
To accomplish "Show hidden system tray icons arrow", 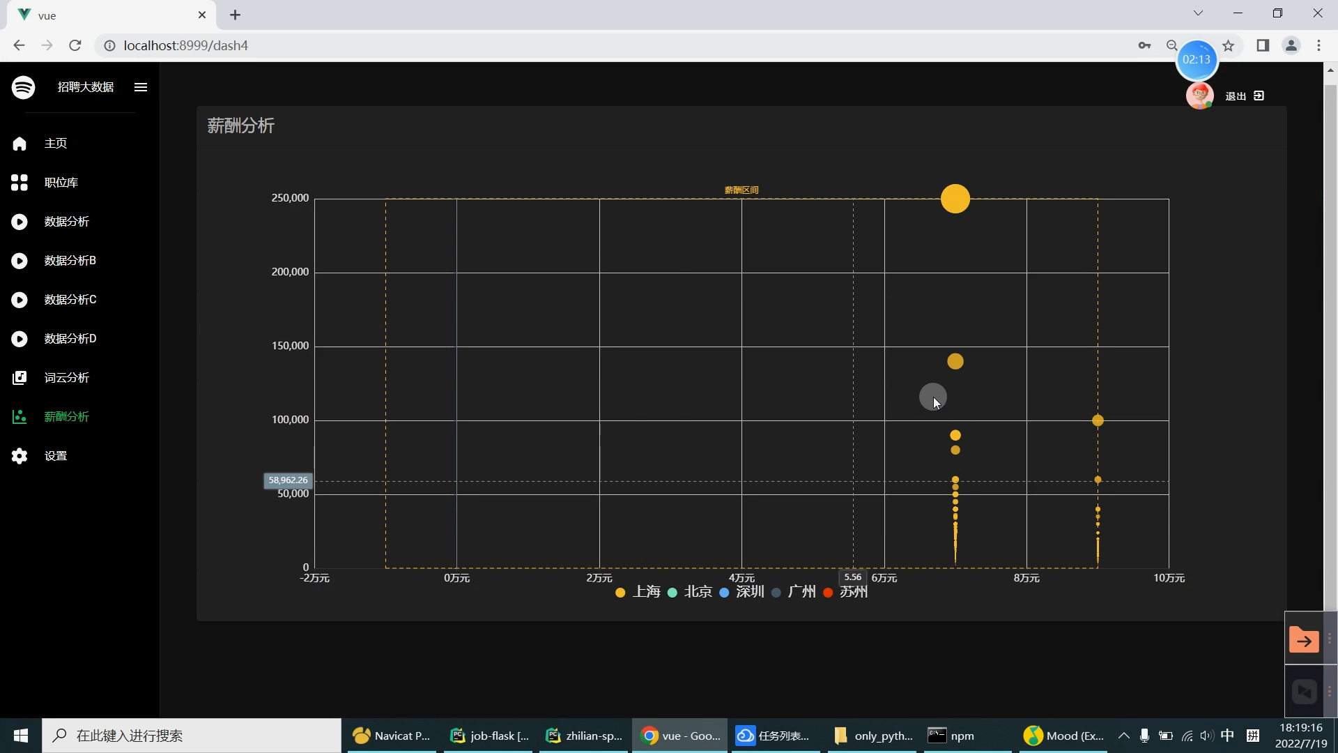I will [1123, 736].
